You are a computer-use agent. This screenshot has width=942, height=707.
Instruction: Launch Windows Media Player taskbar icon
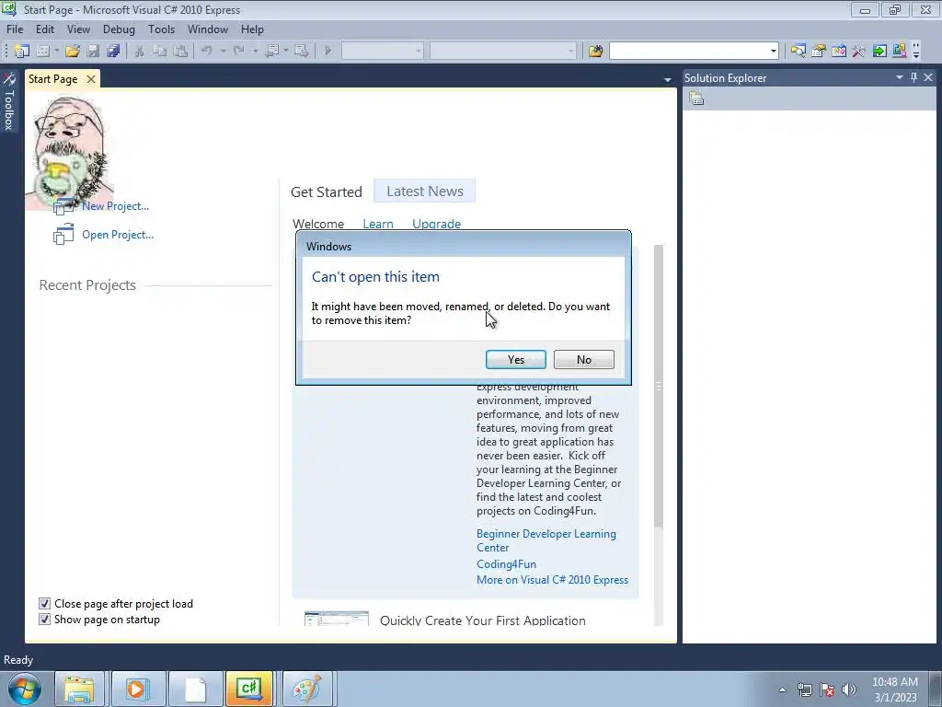(x=136, y=689)
